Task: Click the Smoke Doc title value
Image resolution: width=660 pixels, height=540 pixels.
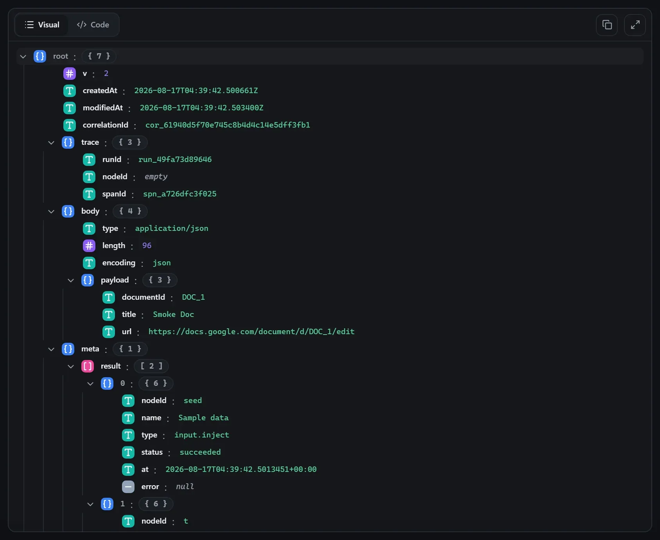Action: (x=173, y=315)
